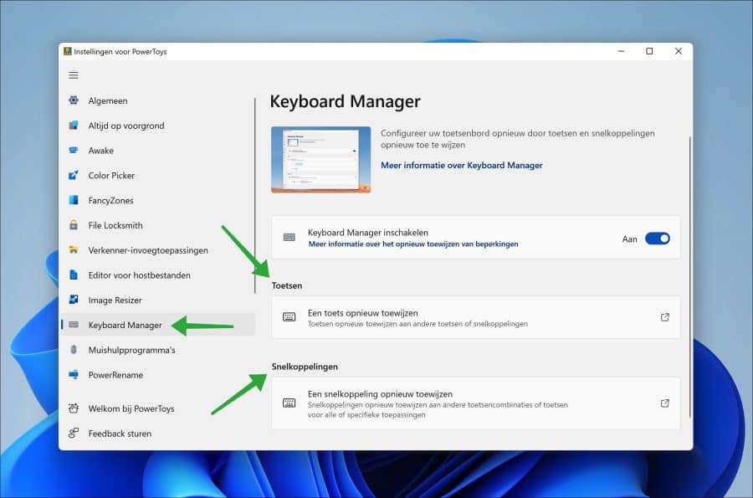The width and height of the screenshot is (753, 498).
Task: Click the Instellingen voor PowerToys window title
Action: tap(120, 51)
